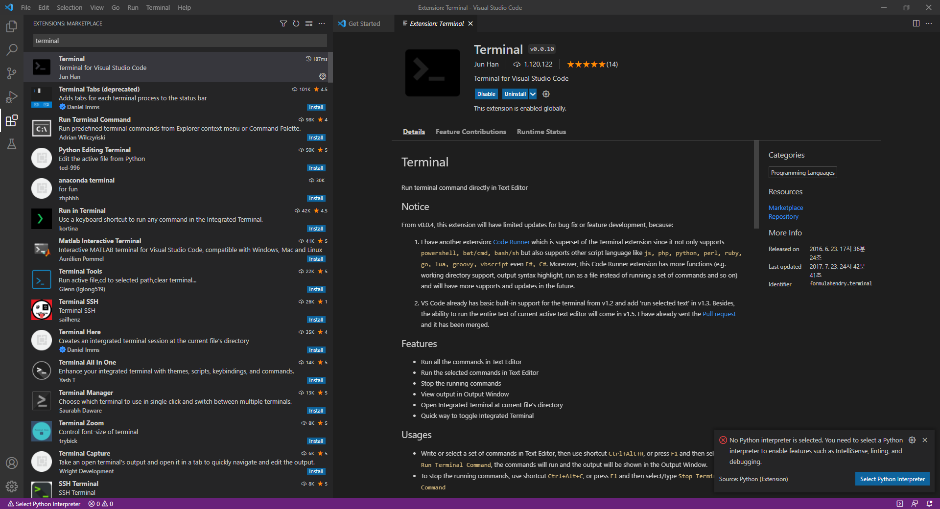Open the status bar terminal panel icon
The image size is (940, 509).
[x=900, y=504]
